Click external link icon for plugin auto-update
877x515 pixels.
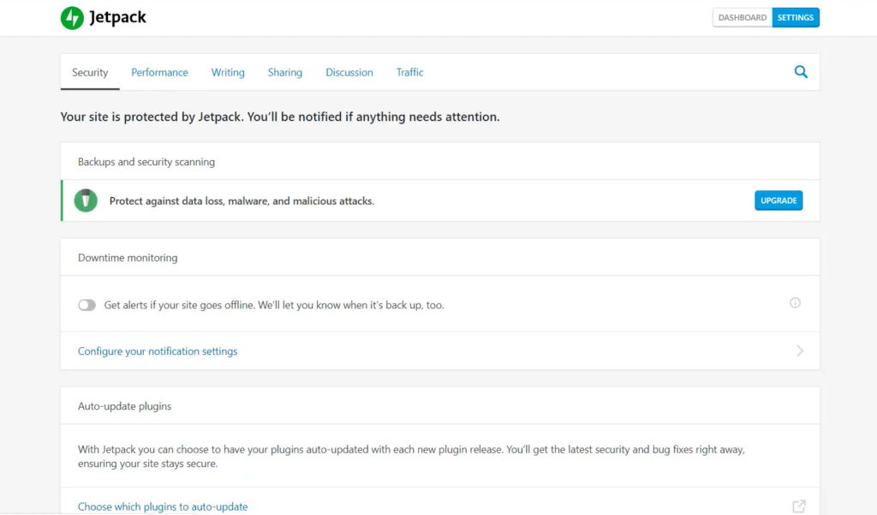pyautogui.click(x=799, y=506)
